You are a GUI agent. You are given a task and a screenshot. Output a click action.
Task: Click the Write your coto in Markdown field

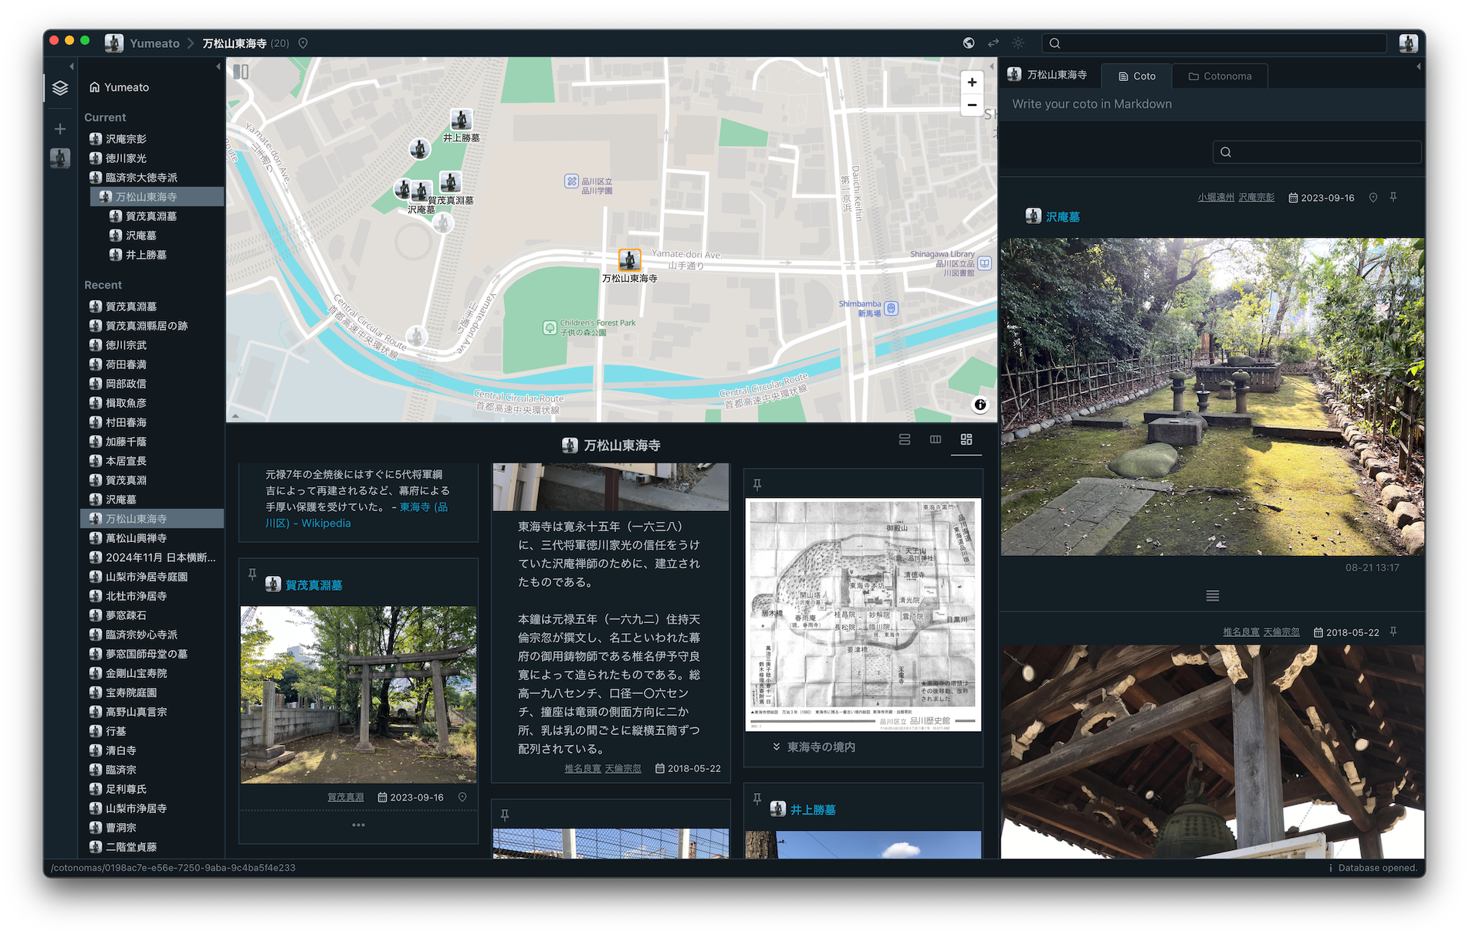pos(1212,104)
